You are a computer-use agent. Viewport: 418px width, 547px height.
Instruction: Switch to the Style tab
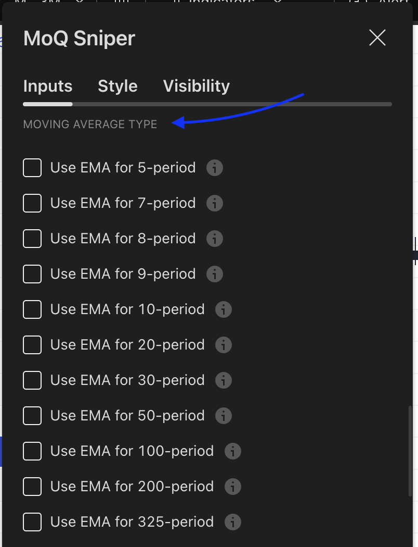pyautogui.click(x=117, y=86)
